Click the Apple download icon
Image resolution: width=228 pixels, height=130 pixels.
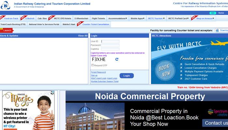pos(217,31)
